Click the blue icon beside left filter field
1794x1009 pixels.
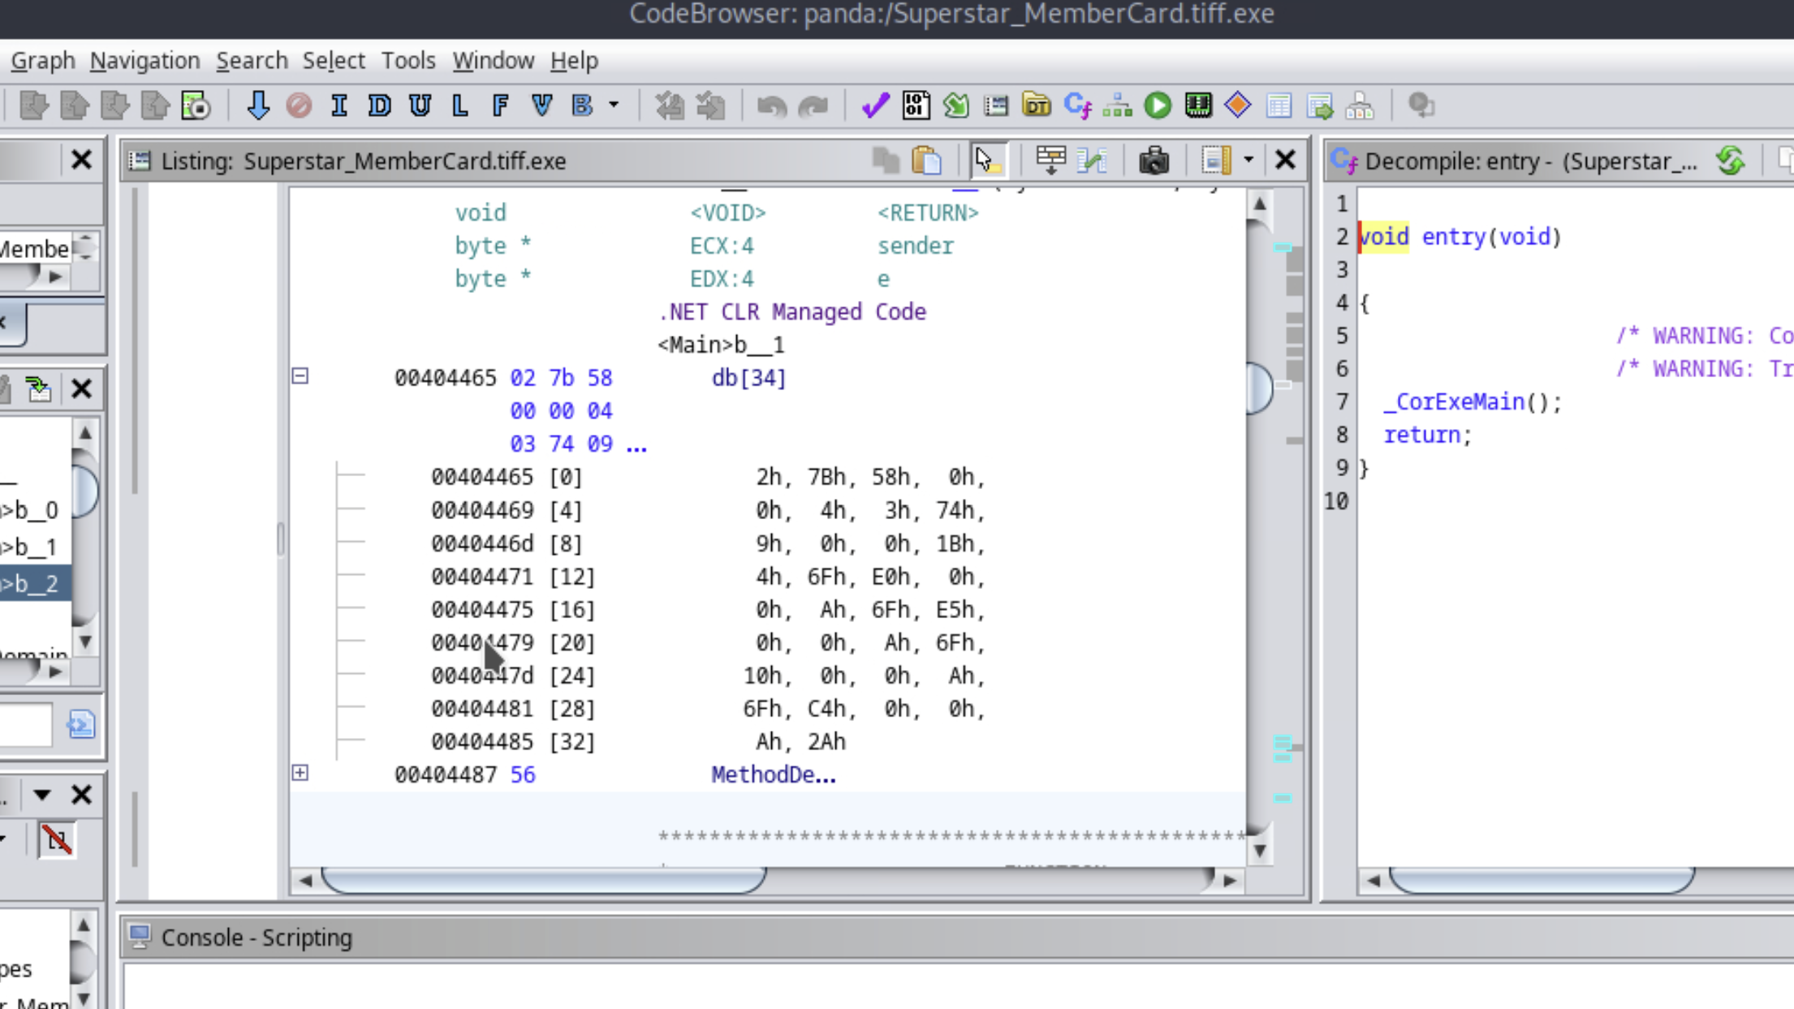point(80,724)
